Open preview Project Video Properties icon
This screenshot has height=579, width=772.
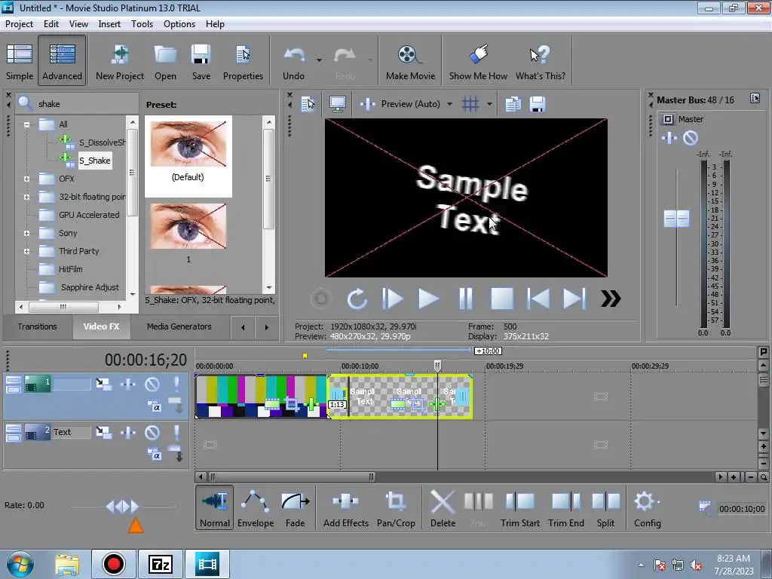tap(308, 104)
